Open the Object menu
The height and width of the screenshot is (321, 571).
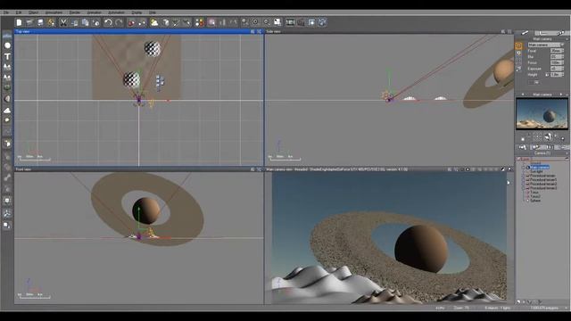33,12
